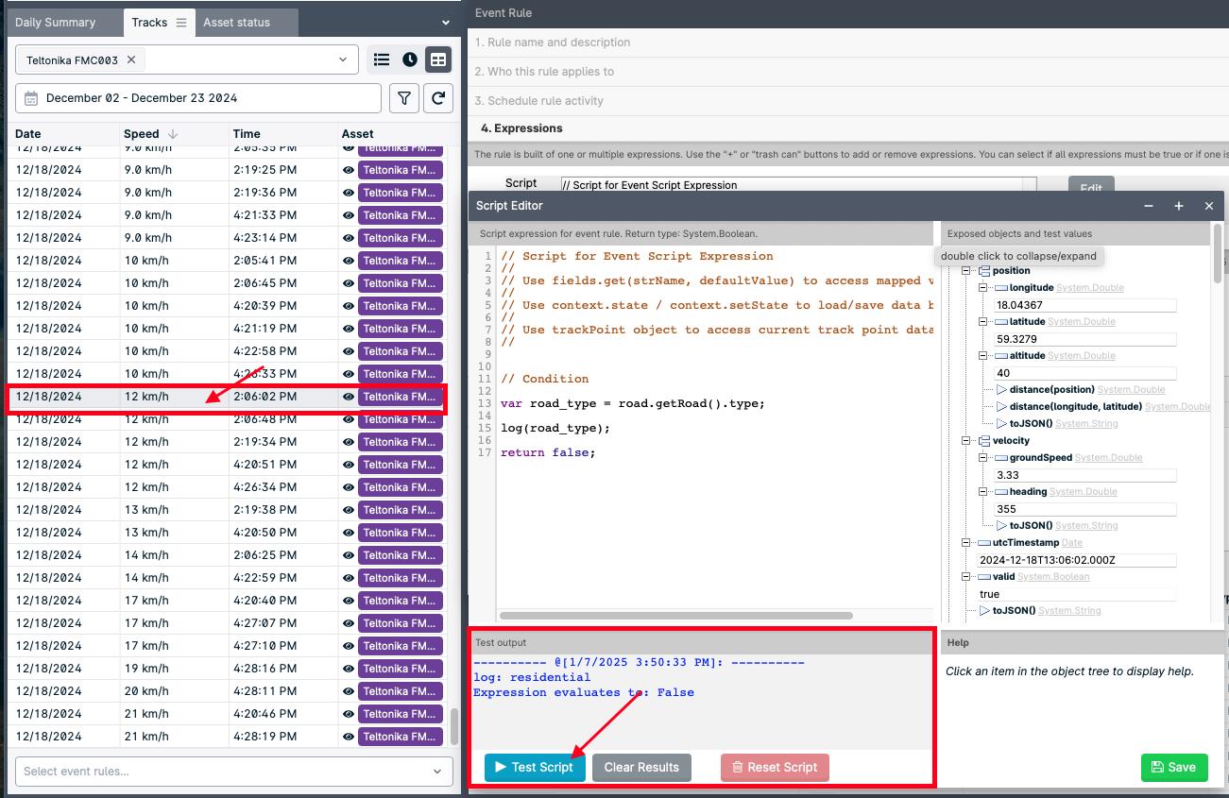Collapse the heading tree node

983,492
